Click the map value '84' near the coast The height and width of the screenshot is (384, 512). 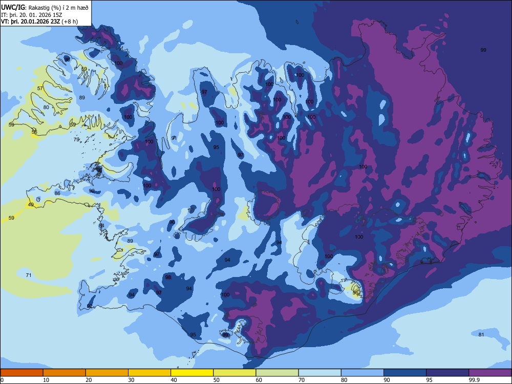(x=101, y=226)
